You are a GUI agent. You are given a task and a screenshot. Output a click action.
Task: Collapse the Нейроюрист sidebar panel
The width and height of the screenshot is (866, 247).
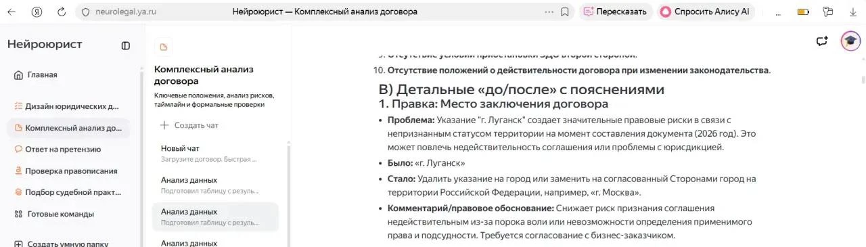tap(126, 45)
